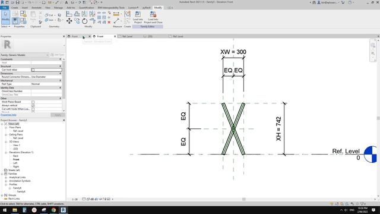380x214 pixels.
Task: Open Chrome from the taskbar
Action: (x=53, y=210)
